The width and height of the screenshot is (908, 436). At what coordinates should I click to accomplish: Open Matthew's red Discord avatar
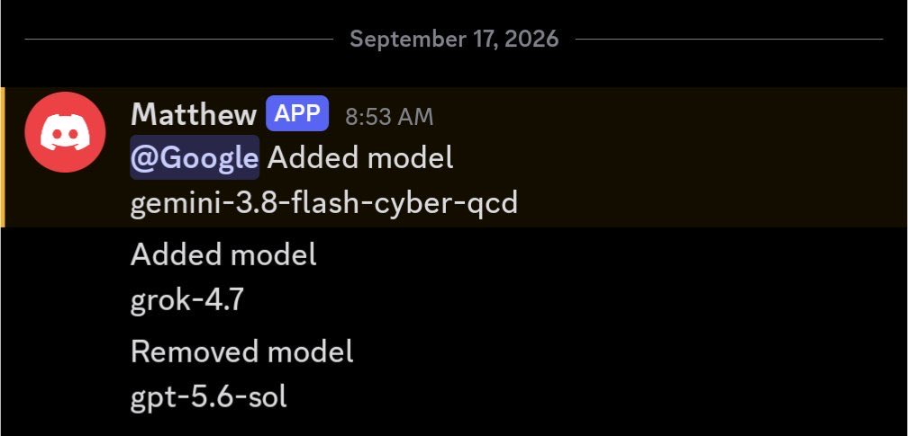65,132
